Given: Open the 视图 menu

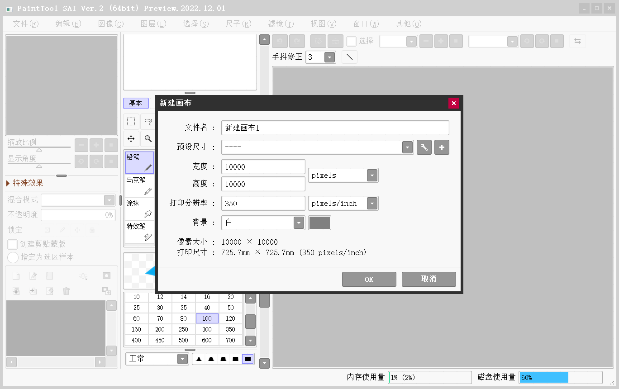Looking at the screenshot, I should [323, 24].
